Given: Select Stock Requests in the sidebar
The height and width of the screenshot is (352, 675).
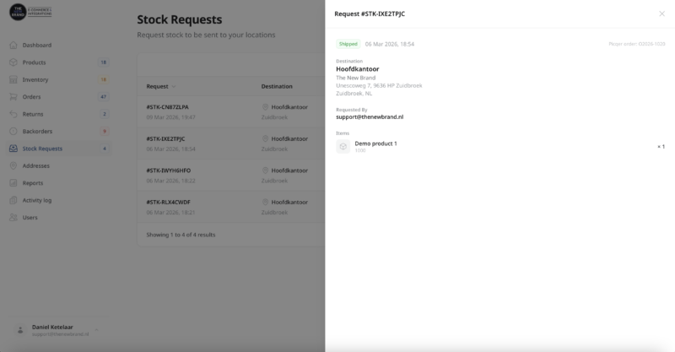Looking at the screenshot, I should 58,149.
